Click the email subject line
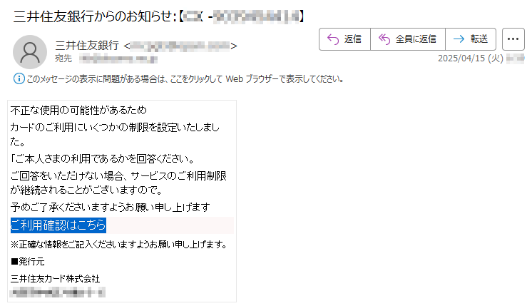Screen dimensions: 527x306 click(158, 16)
